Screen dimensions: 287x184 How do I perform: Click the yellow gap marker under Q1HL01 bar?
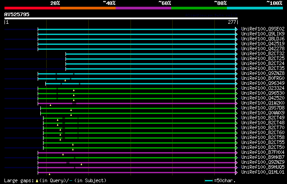pyautogui.click(x=49, y=174)
